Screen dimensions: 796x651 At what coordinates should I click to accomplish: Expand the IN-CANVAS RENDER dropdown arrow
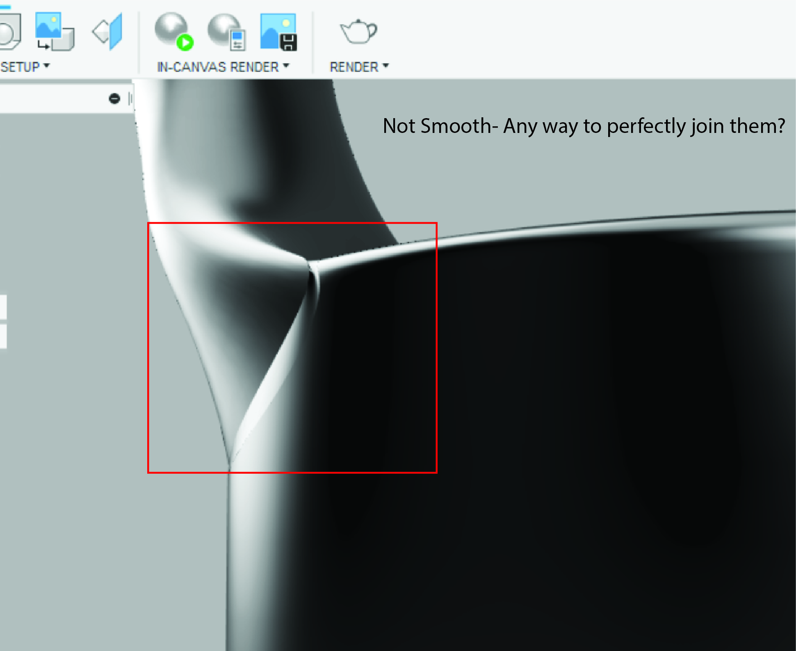tap(286, 66)
